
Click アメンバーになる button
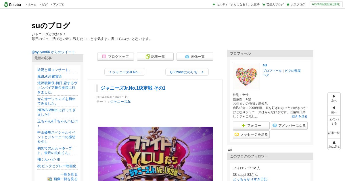289,126
